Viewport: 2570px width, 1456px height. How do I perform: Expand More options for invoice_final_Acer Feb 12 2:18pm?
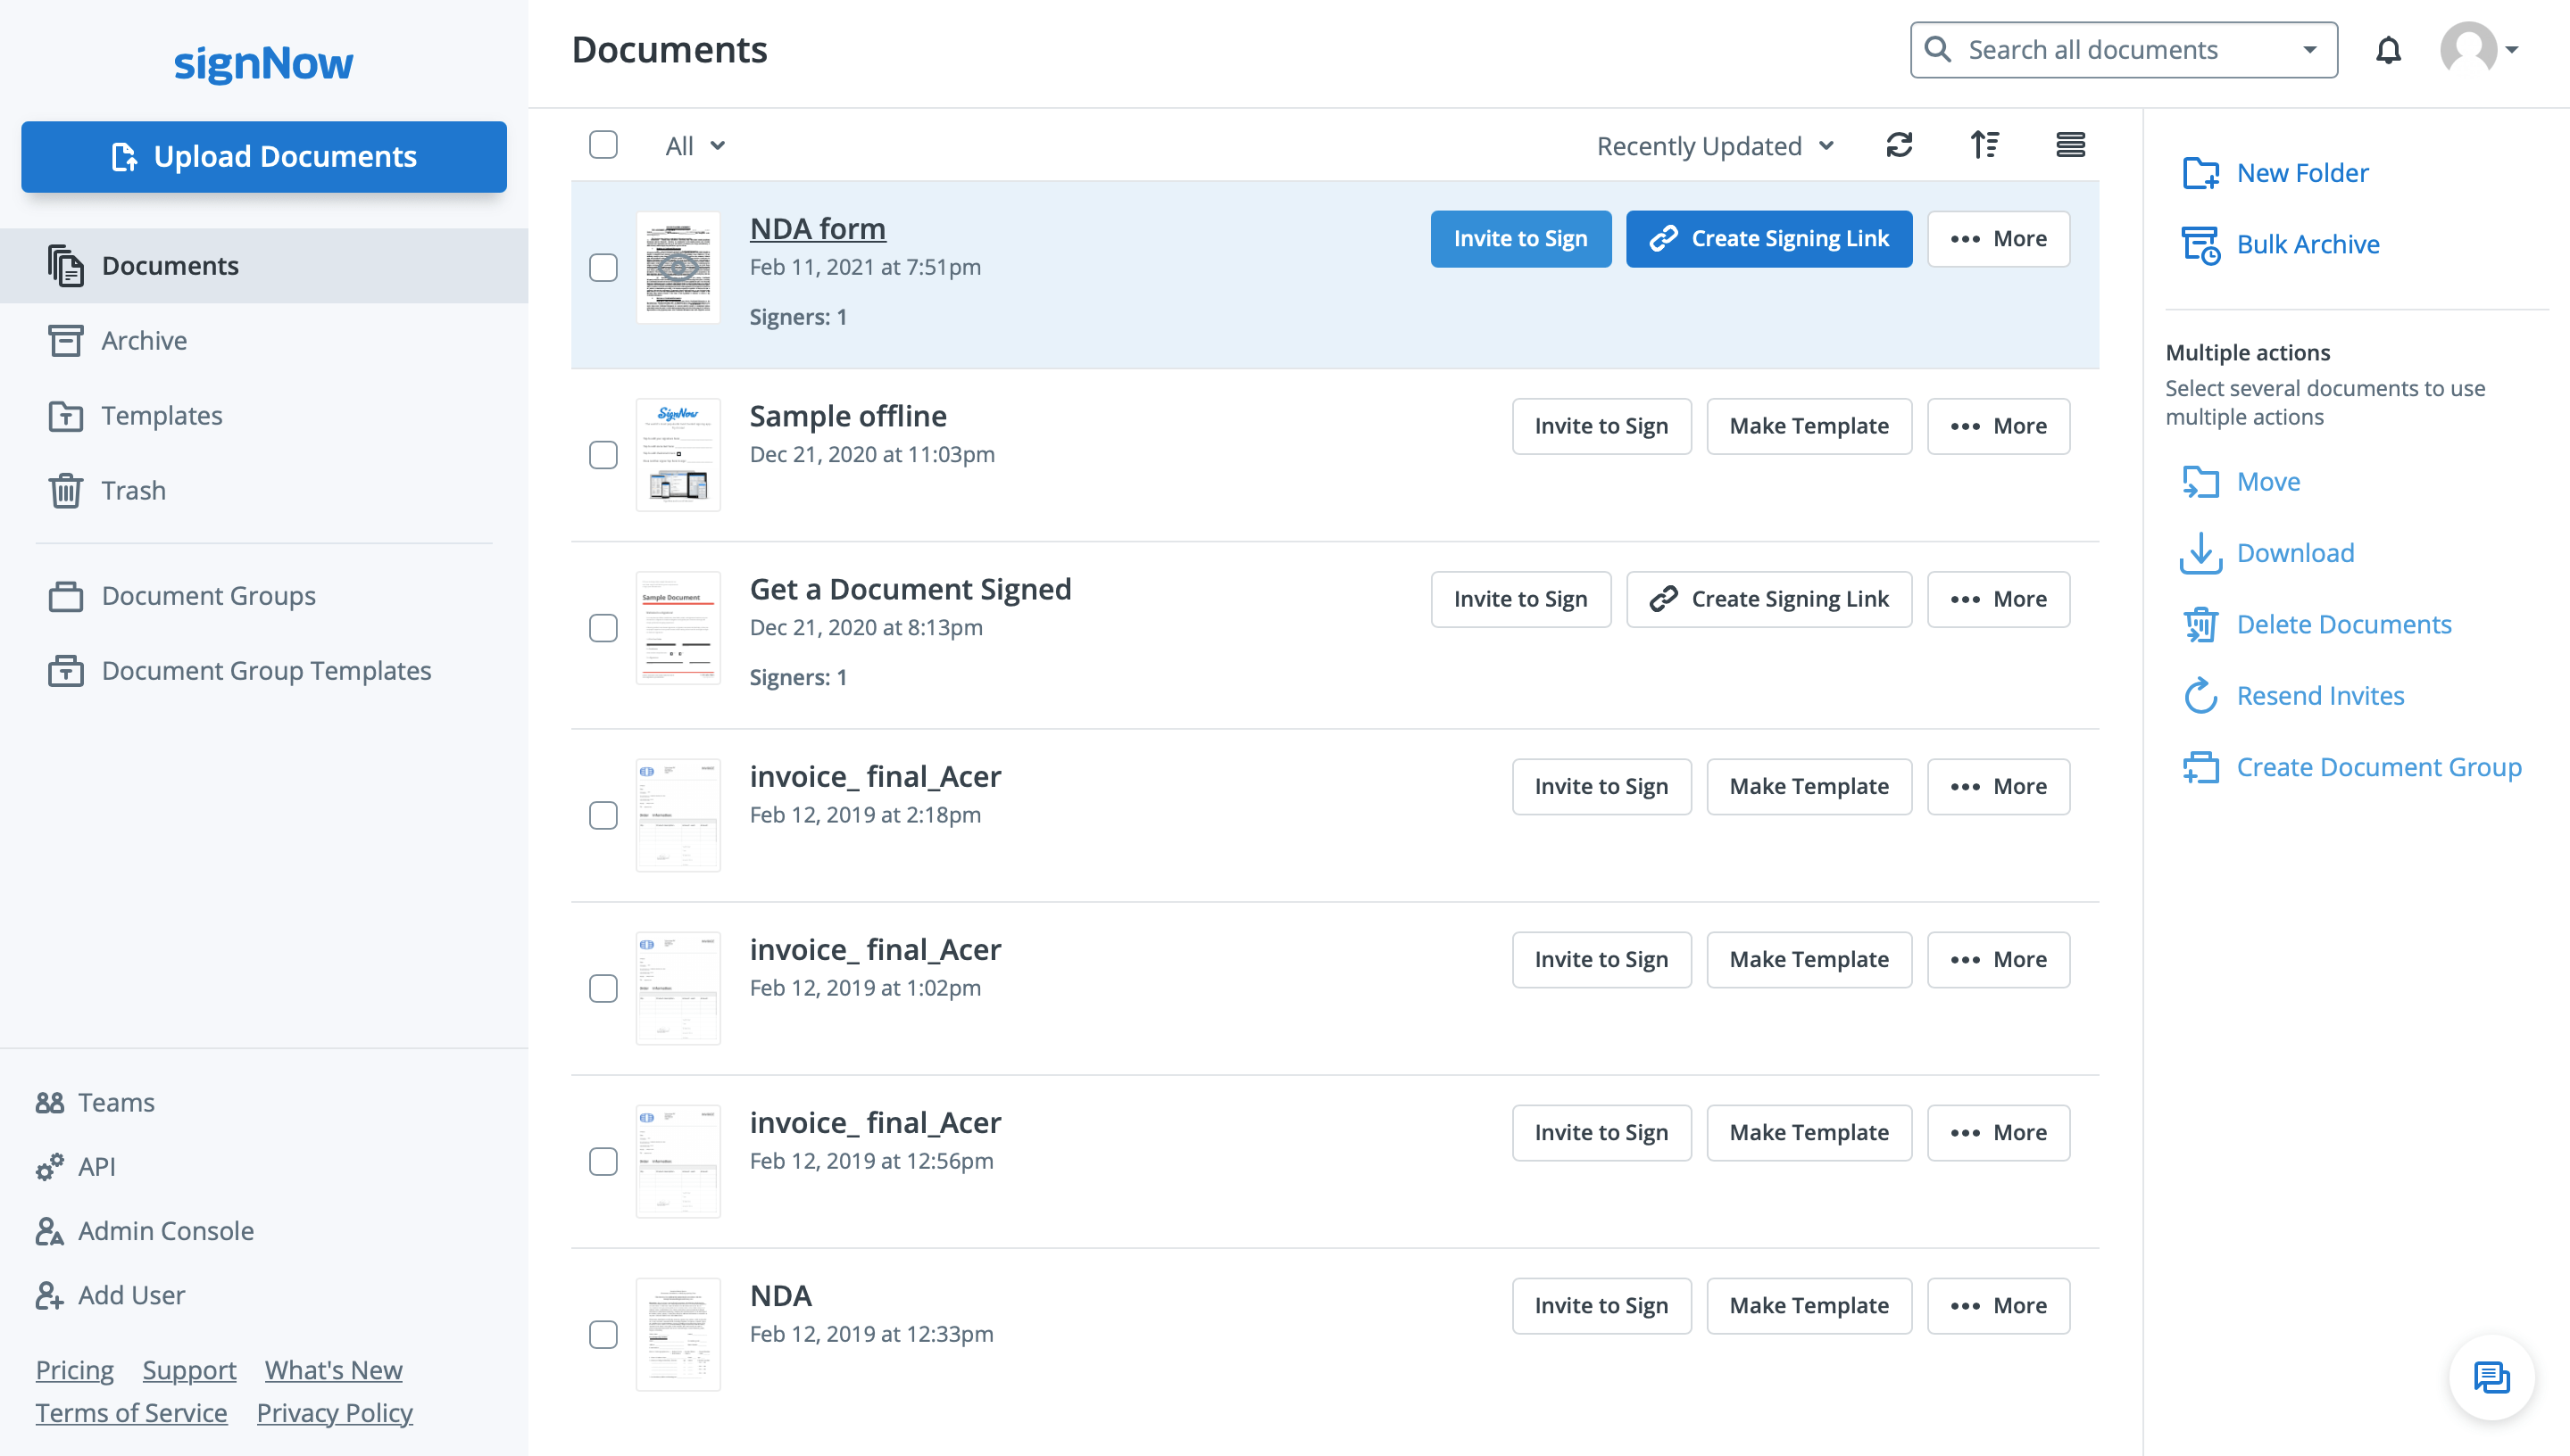click(2000, 785)
